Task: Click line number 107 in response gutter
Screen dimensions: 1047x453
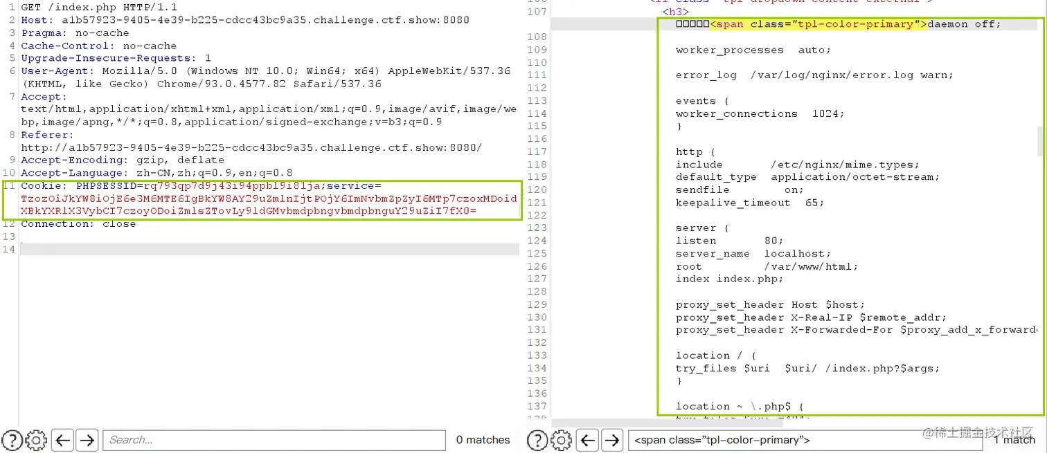Action: click(537, 12)
